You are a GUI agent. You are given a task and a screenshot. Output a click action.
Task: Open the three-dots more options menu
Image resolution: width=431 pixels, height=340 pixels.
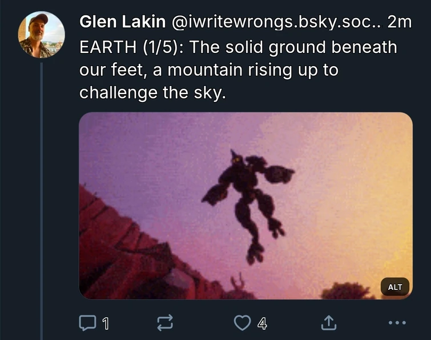[x=397, y=323]
